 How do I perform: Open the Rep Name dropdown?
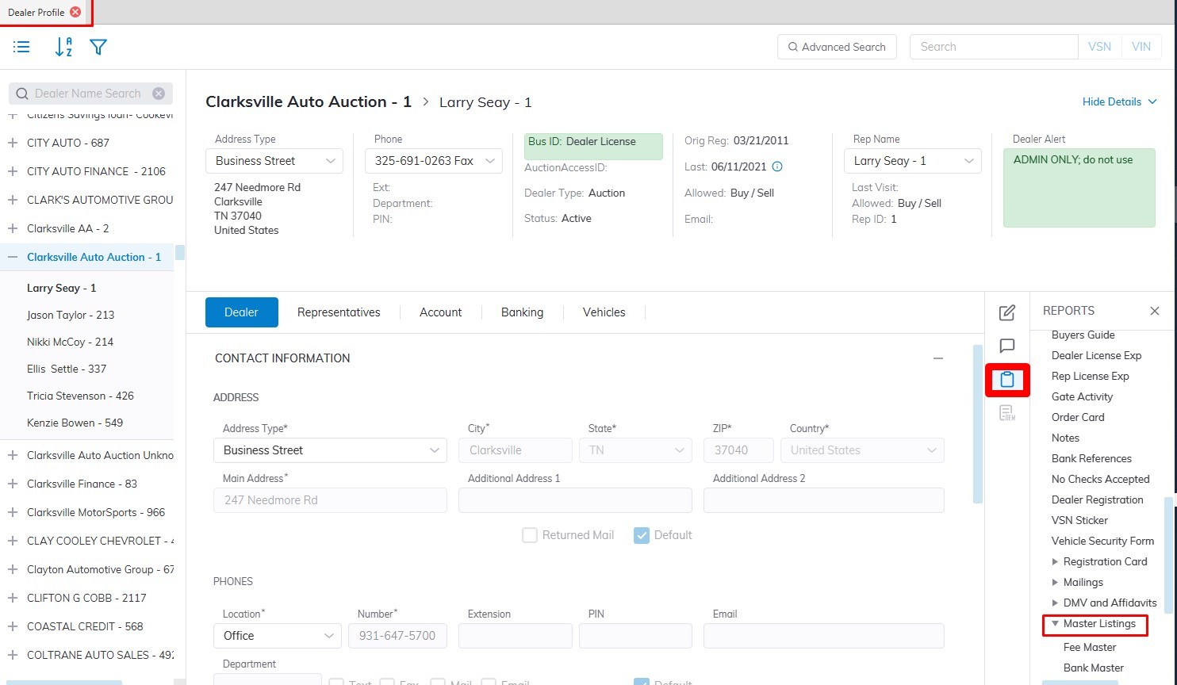tap(968, 161)
